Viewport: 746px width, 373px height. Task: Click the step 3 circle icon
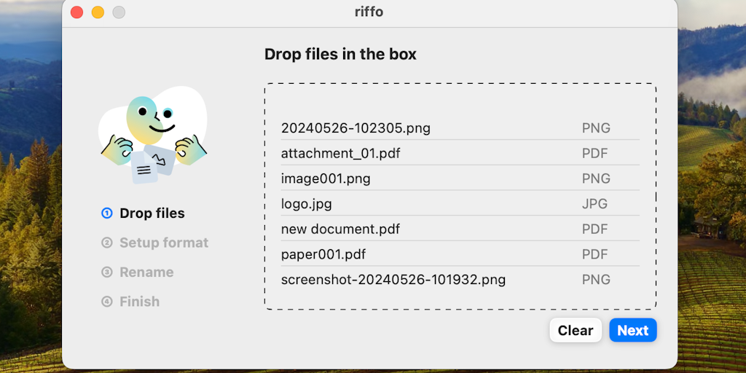(107, 272)
